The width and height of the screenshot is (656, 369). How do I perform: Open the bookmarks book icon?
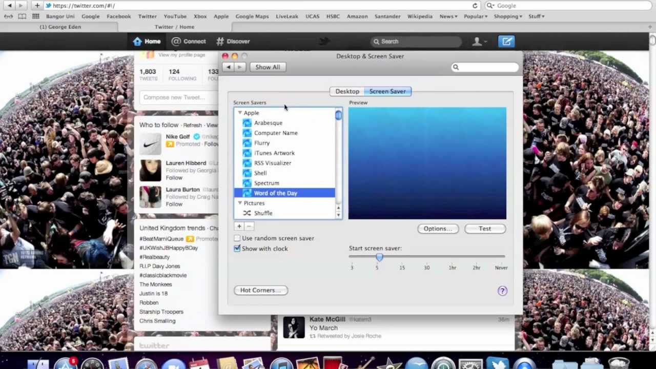coord(22,16)
